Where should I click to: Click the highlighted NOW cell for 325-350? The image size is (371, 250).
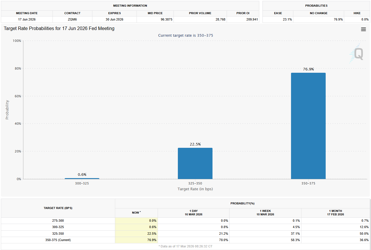[x=136, y=234]
